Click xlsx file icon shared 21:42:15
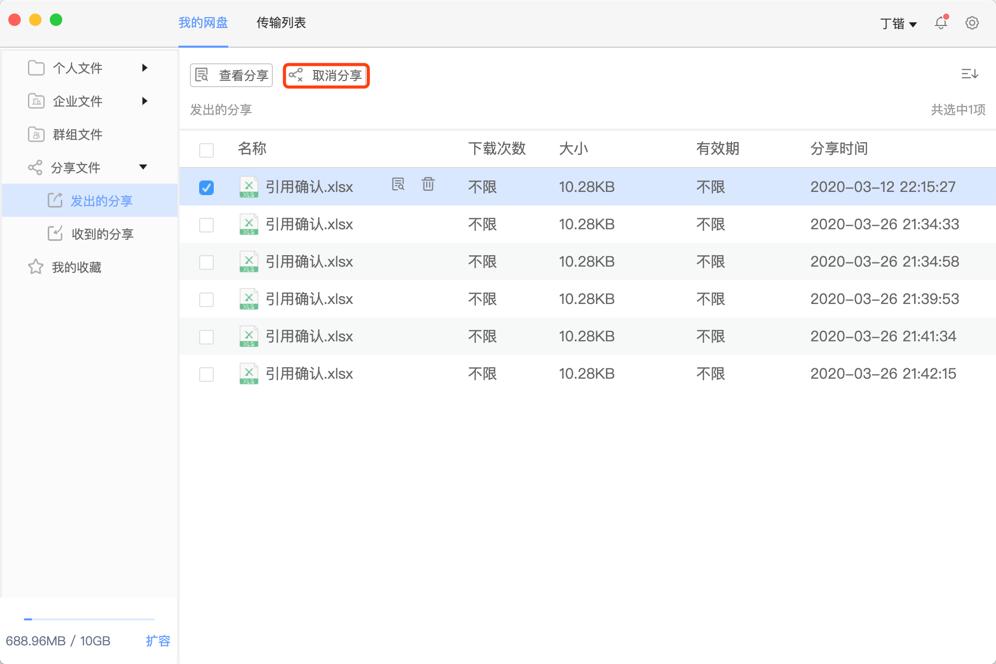The image size is (996, 664). (248, 374)
